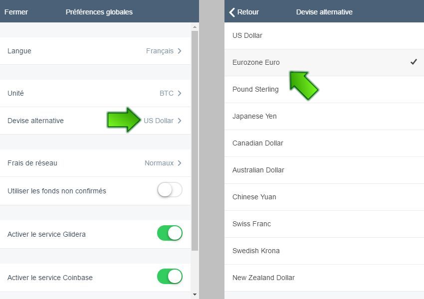Click the checkmark next to Eurozone Euro
This screenshot has height=299, width=424.
[x=414, y=62]
